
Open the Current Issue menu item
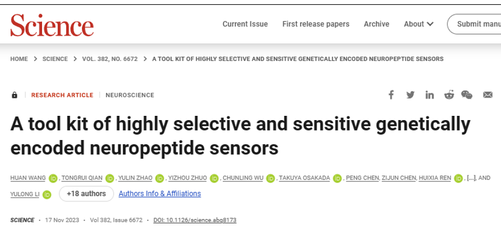click(x=245, y=24)
